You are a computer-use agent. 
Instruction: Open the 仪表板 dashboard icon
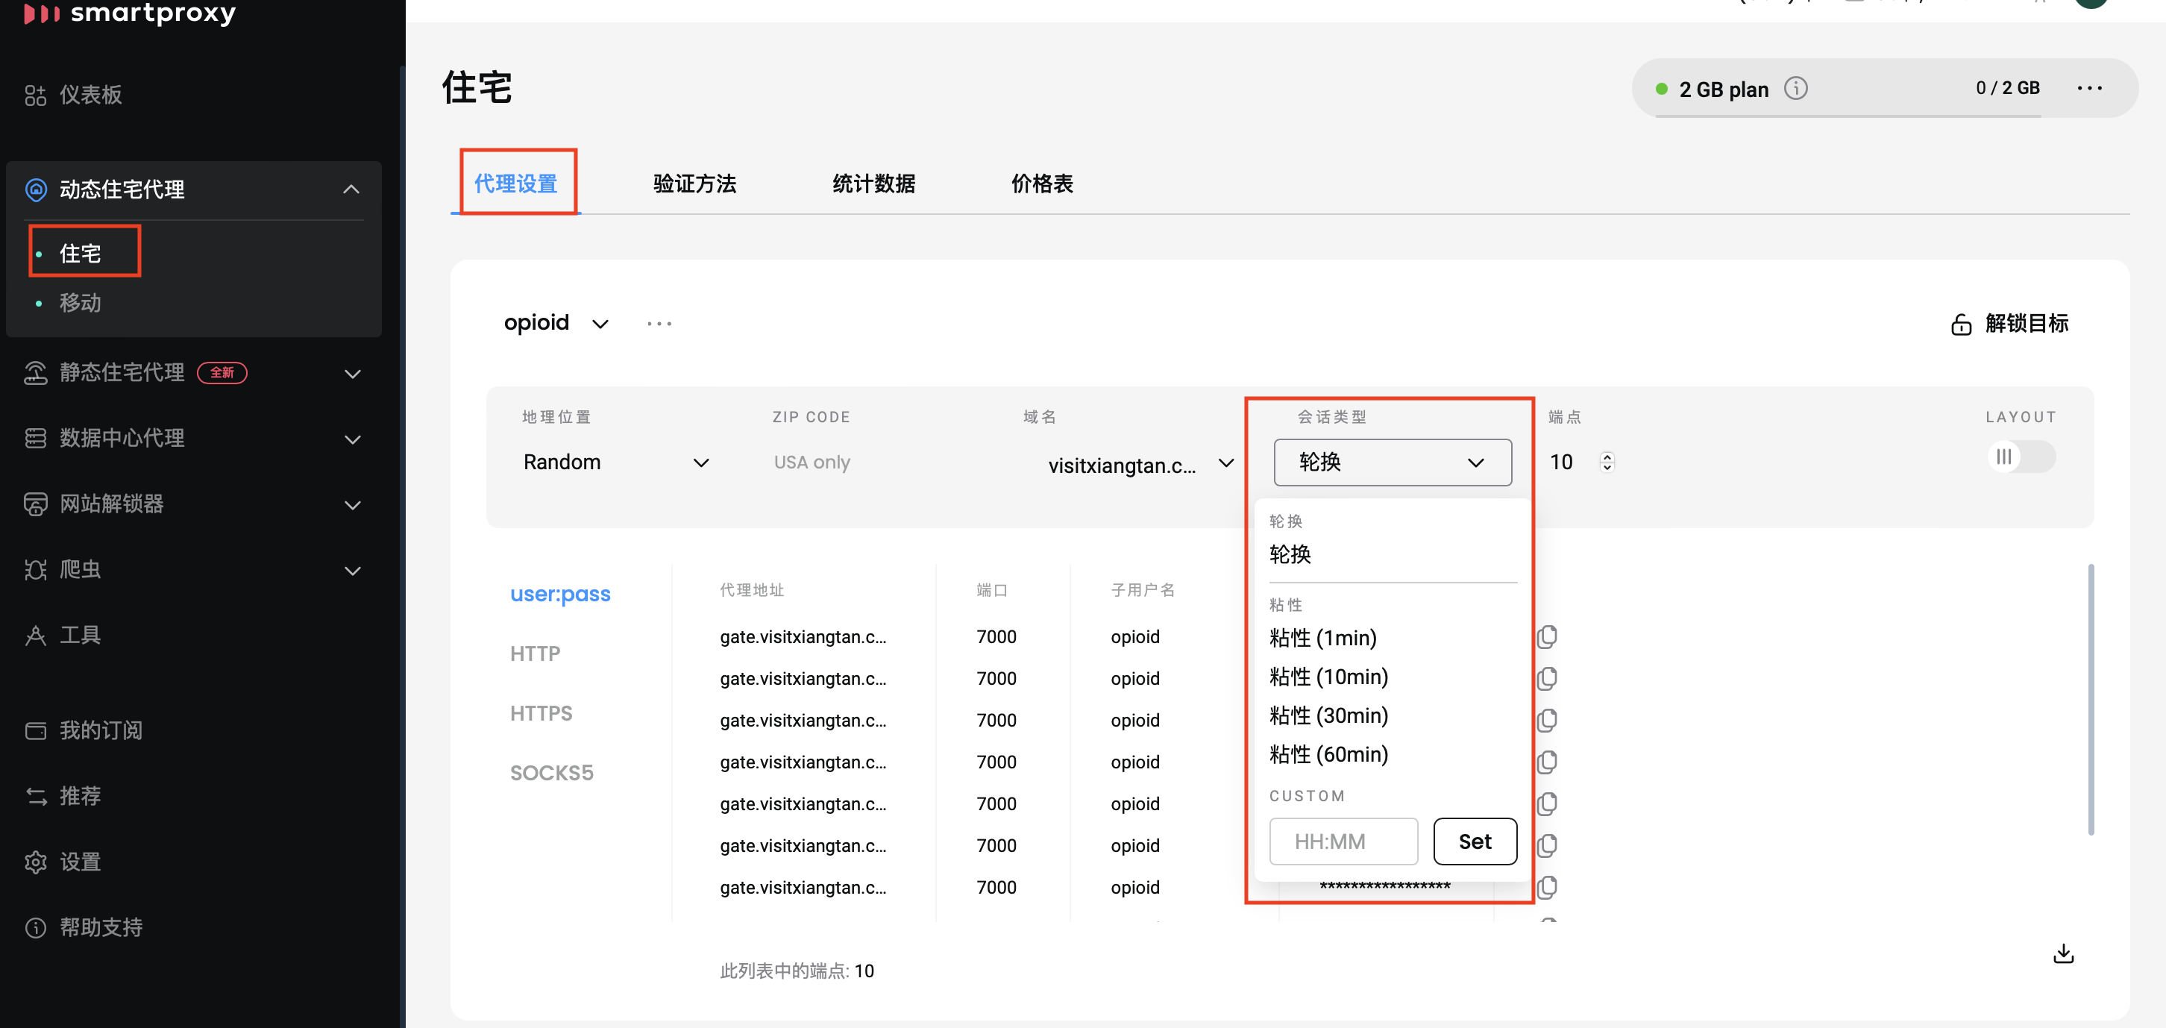tap(35, 95)
